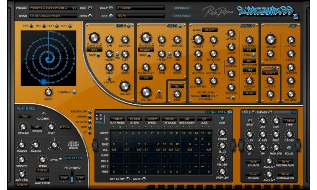The width and height of the screenshot is (317, 190).
Task: Open the sequencer Steps '16 steps' dropdown
Action: [x=136, y=119]
